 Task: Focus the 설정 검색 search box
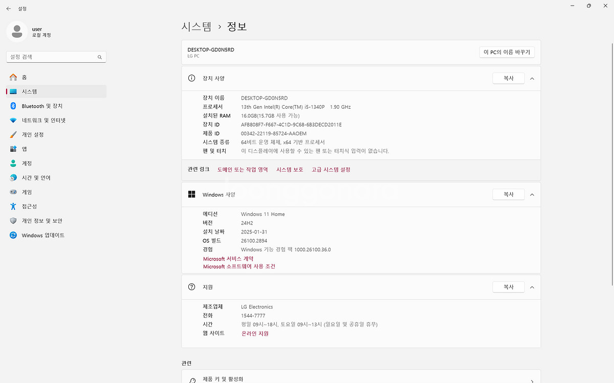point(56,57)
